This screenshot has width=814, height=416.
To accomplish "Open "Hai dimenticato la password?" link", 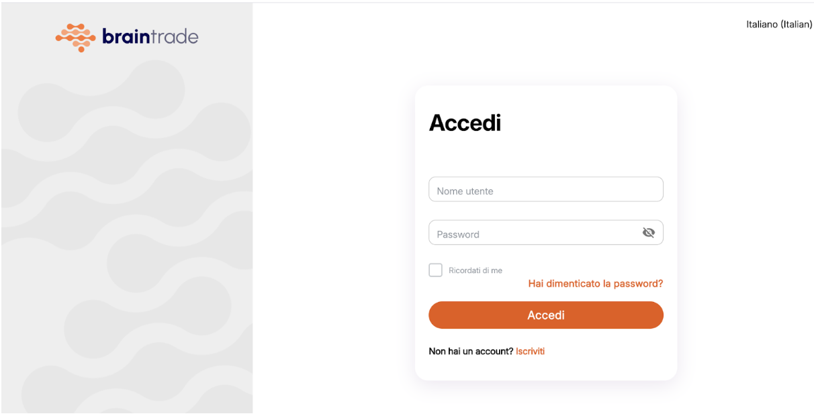I will pyautogui.click(x=595, y=284).
